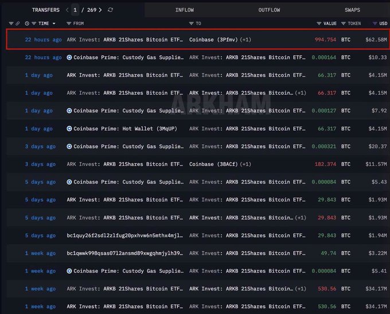This screenshot has height=314, width=390.
Task: Go to next page arrow
Action: [x=100, y=10]
